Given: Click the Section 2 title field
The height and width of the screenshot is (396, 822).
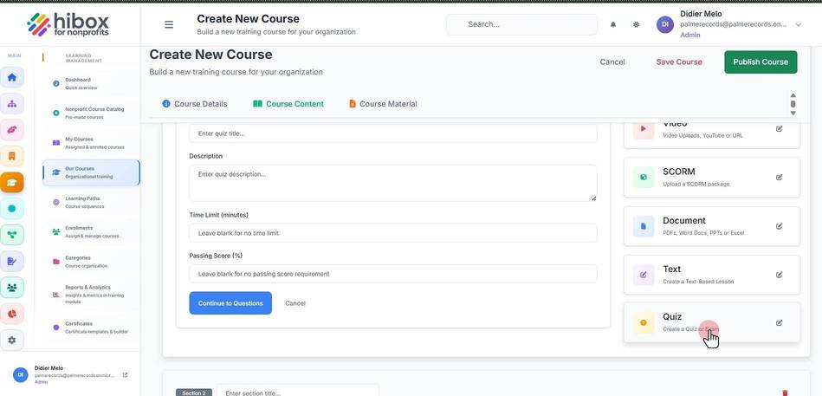Looking at the screenshot, I should click(297, 392).
